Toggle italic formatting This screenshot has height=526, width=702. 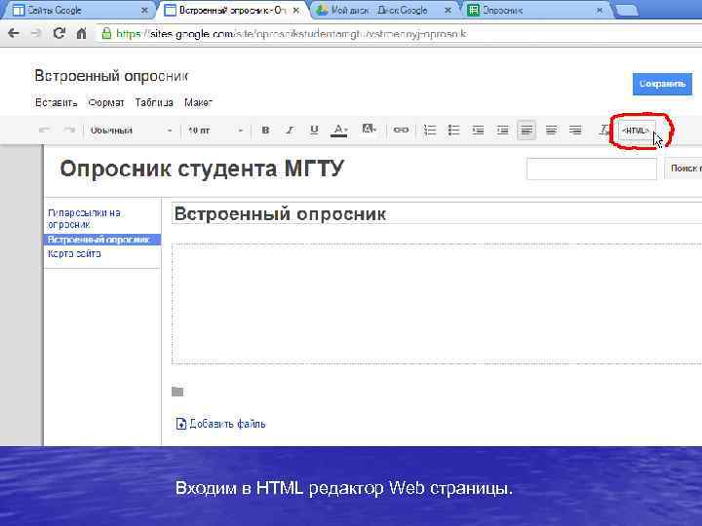290,131
